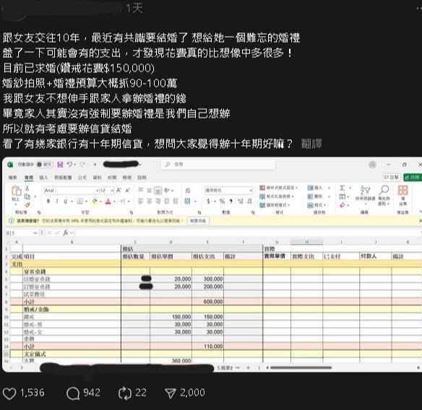Click the 檢查效能 button in the yellow bar
The width and height of the screenshot is (422, 410).
(x=198, y=221)
